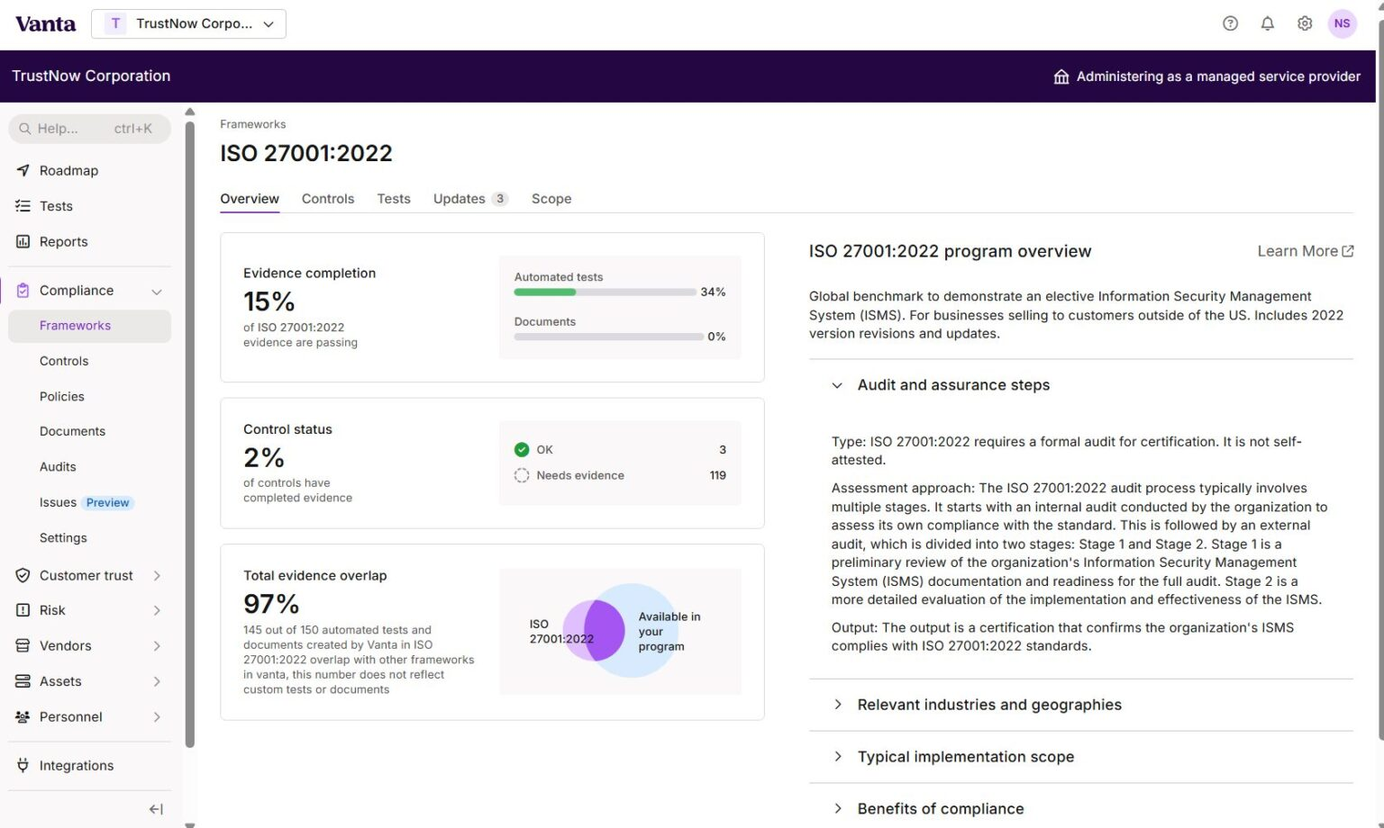Click the OK control count row
This screenshot has height=828, width=1384.
coord(620,449)
